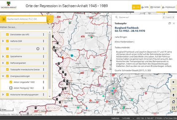This screenshot has height=120, width=177.
Task: Open options menu for Haftorte DDR
Action: [x=44, y=41]
